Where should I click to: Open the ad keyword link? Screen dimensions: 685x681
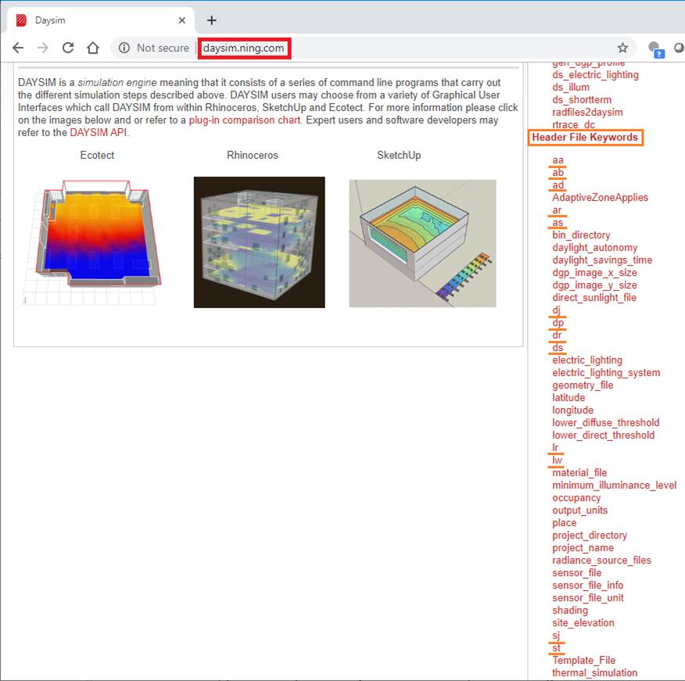(558, 185)
